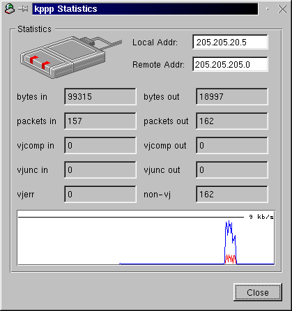Click the Close button

(258, 292)
